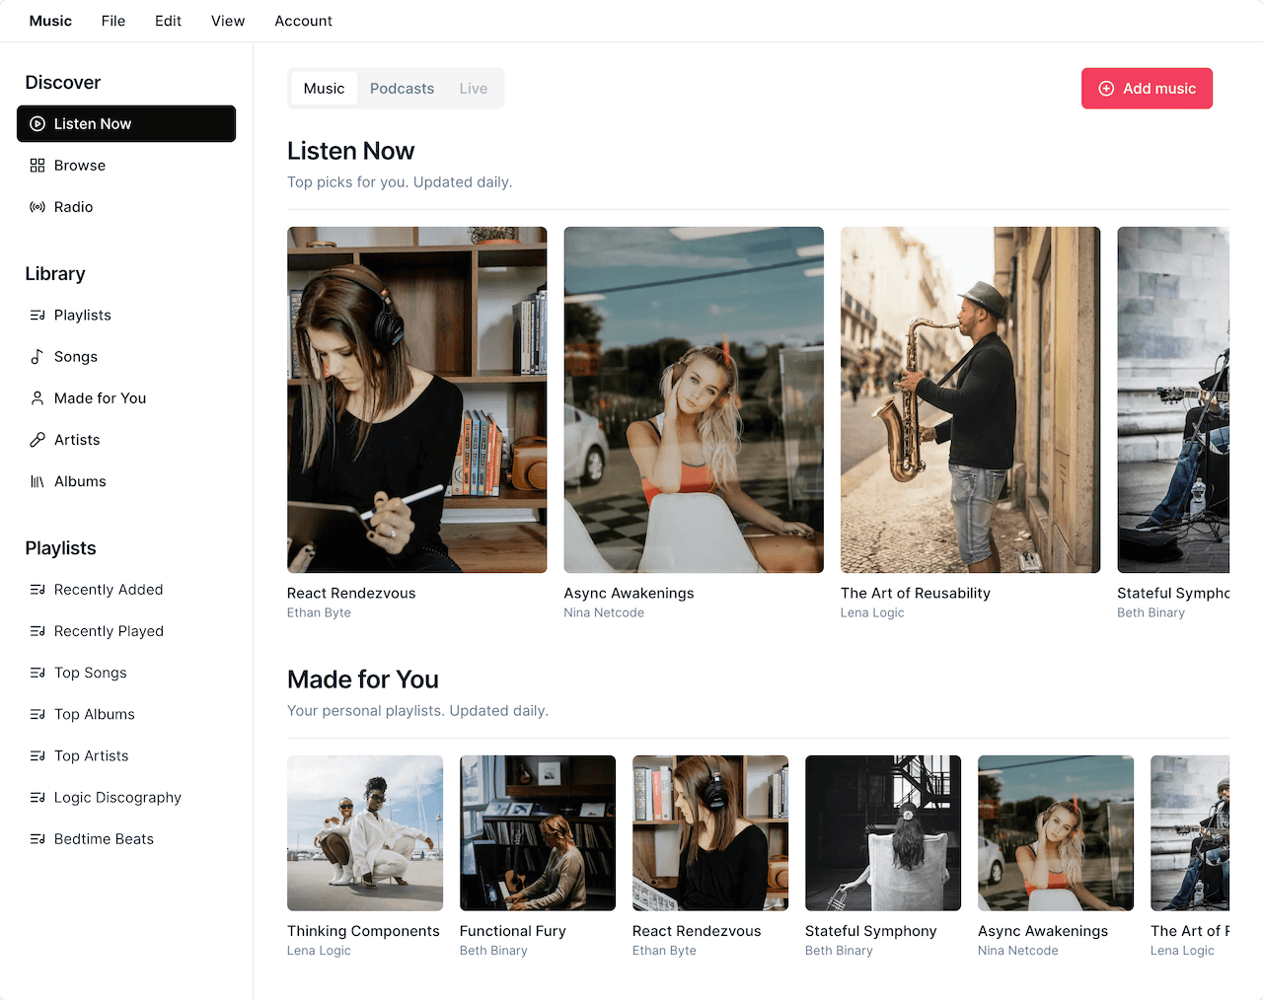
Task: Open The Art of Reusability saxophone cover
Action: tap(970, 399)
